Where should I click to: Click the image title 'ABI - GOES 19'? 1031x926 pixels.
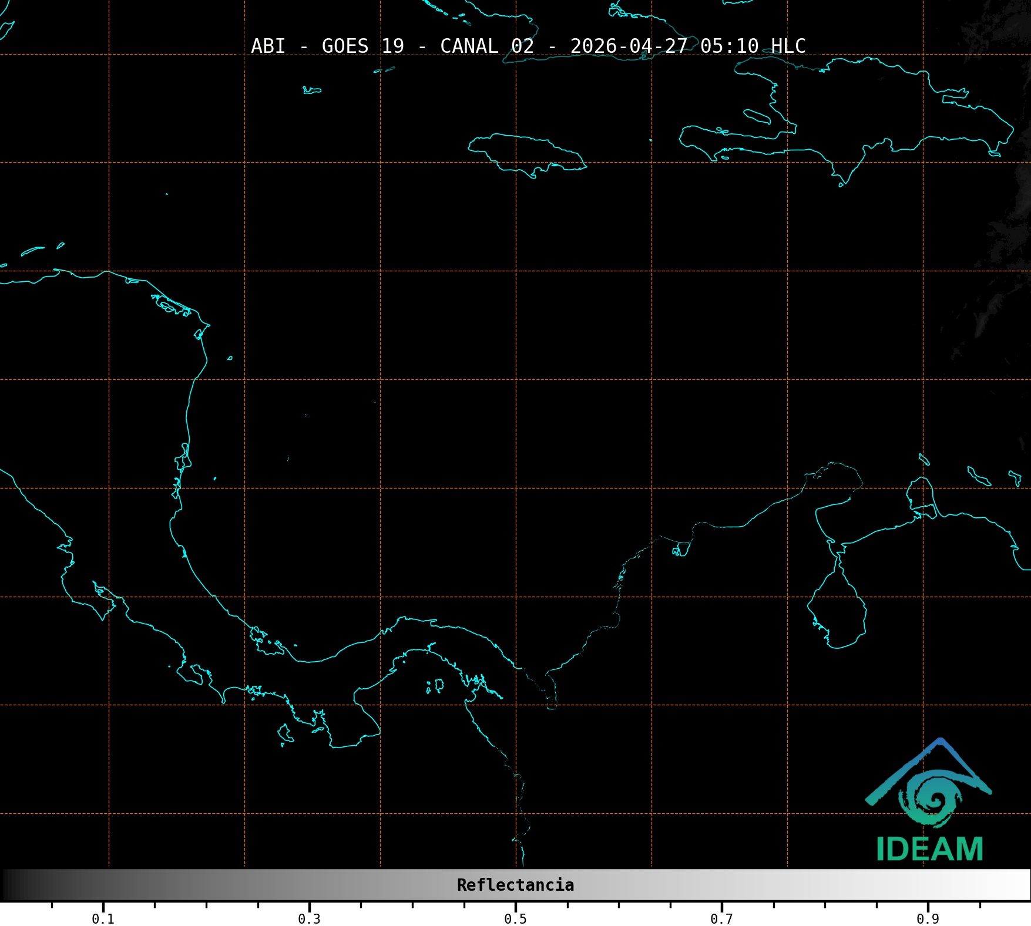pos(327,46)
